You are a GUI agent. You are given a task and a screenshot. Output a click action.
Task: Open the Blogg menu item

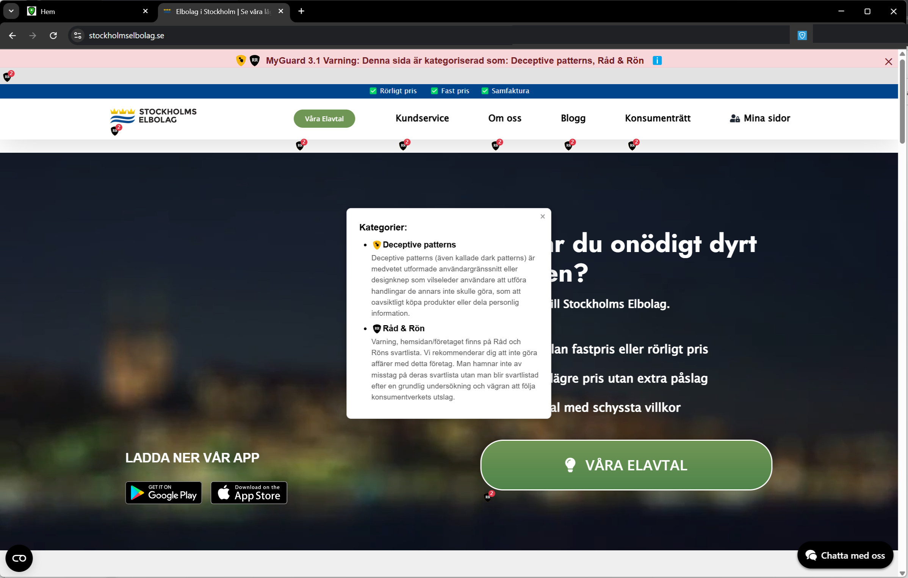pos(573,118)
